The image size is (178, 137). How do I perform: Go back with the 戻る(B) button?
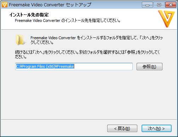pos(122,129)
